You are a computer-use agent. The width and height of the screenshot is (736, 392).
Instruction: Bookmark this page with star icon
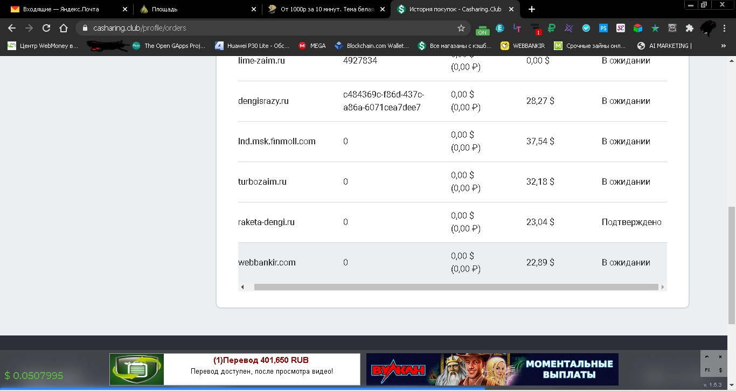[x=461, y=28]
